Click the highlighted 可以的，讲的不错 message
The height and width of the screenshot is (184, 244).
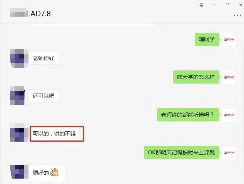click(x=57, y=134)
